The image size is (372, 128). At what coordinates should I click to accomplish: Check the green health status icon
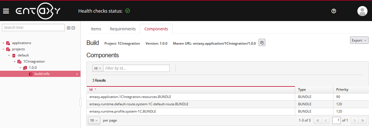[x=127, y=11]
